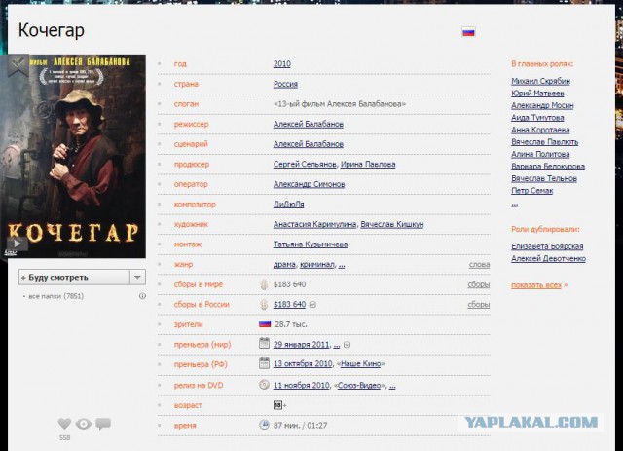
Task: Click the info icon beside все папки
Action: pos(142,296)
